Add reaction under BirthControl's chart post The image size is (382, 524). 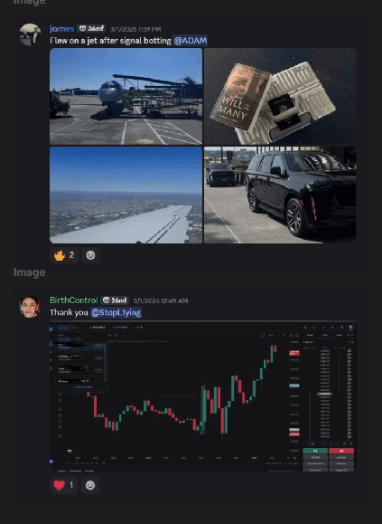point(90,485)
